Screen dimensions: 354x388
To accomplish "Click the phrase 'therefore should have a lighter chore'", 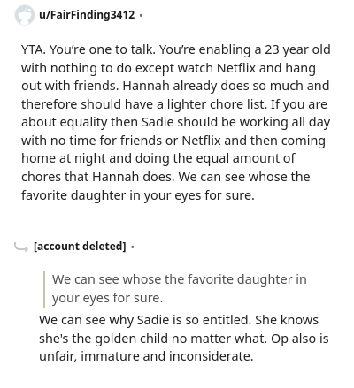I will click(x=128, y=104).
